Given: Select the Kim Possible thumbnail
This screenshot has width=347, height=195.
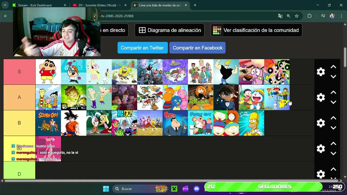Looking at the screenshot, I should click(x=201, y=97).
